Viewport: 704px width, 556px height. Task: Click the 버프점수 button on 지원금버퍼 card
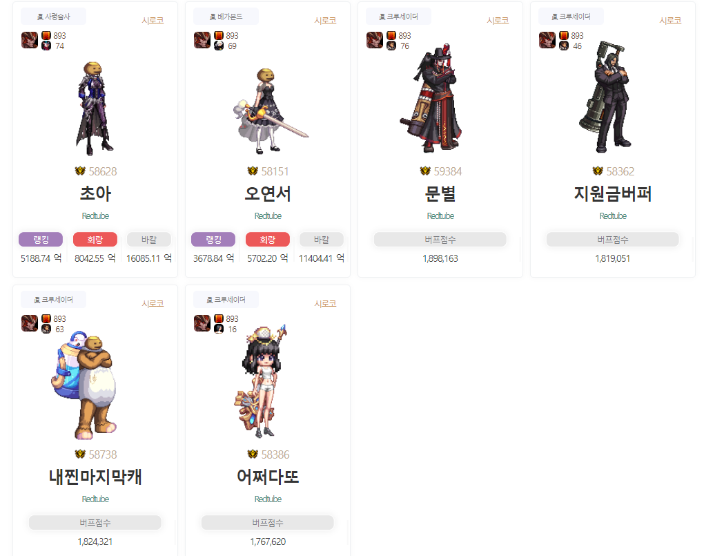[612, 240]
